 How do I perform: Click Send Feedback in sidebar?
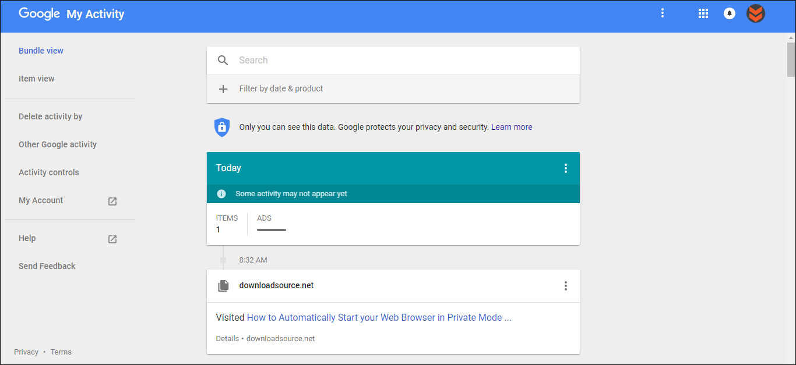(47, 266)
